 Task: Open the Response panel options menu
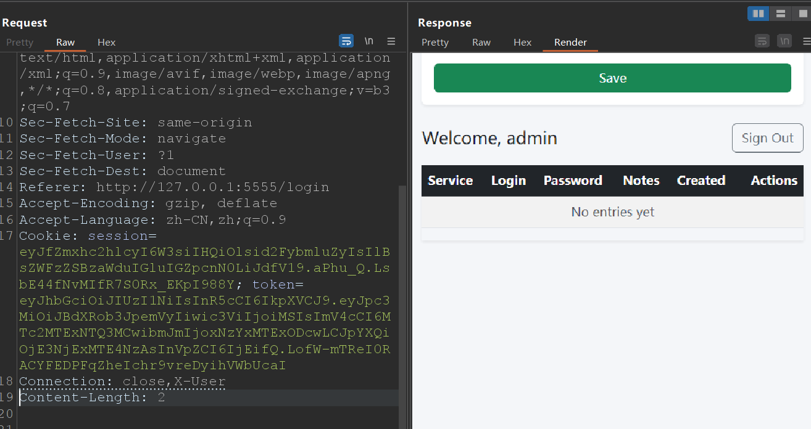807,41
